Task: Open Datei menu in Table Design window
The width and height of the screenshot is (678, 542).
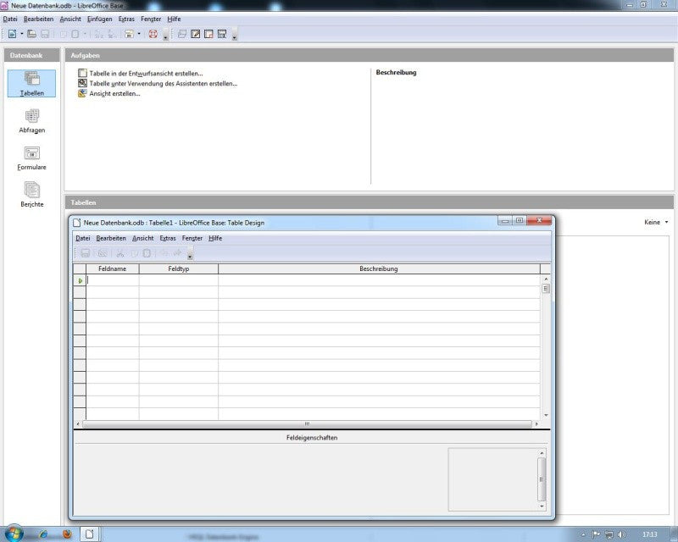Action: pos(82,238)
